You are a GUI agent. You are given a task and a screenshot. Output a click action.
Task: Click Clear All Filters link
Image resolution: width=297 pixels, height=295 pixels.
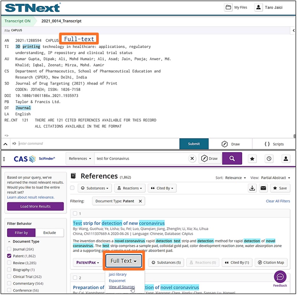click(x=278, y=201)
